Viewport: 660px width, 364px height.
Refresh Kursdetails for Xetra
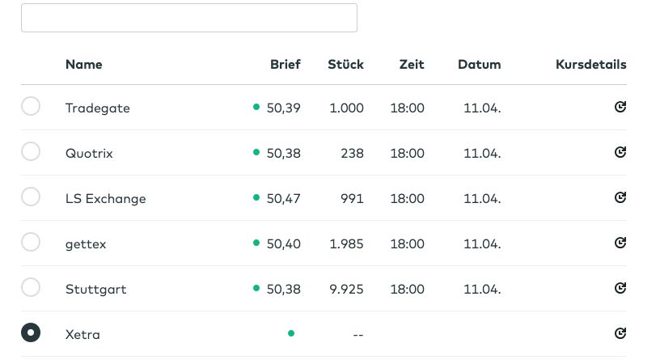pos(620,333)
